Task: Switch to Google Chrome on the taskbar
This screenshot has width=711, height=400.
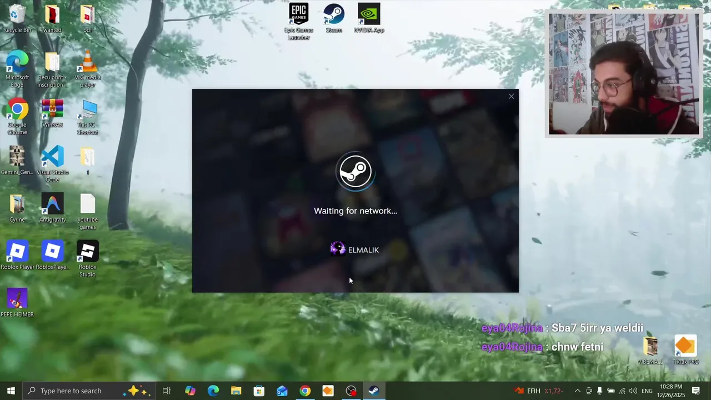Action: tap(305, 391)
